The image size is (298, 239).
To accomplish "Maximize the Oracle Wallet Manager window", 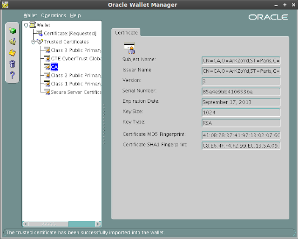I will pyautogui.click(x=284, y=5).
